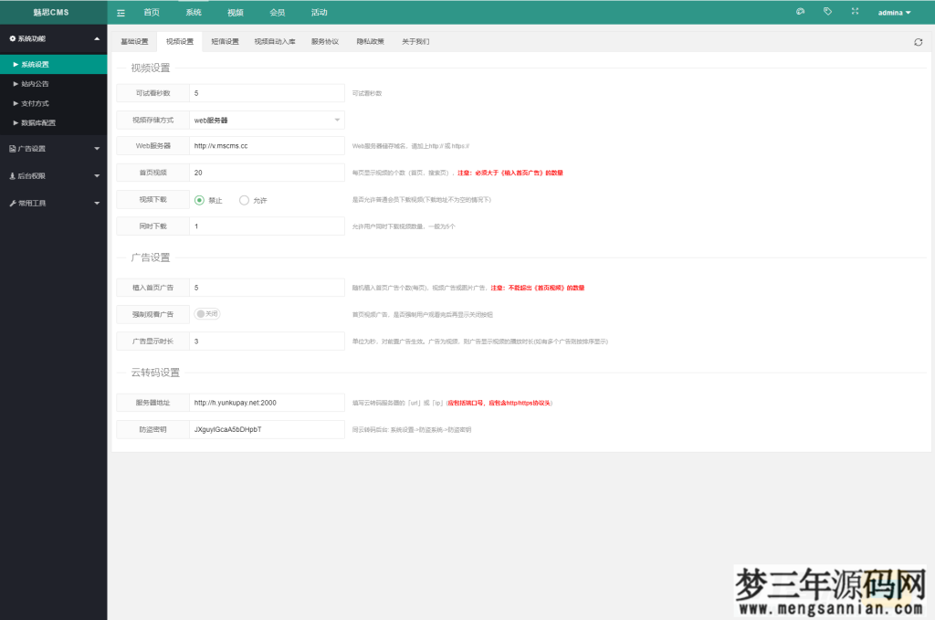Click the 常用工具 wrench icon

pos(12,203)
